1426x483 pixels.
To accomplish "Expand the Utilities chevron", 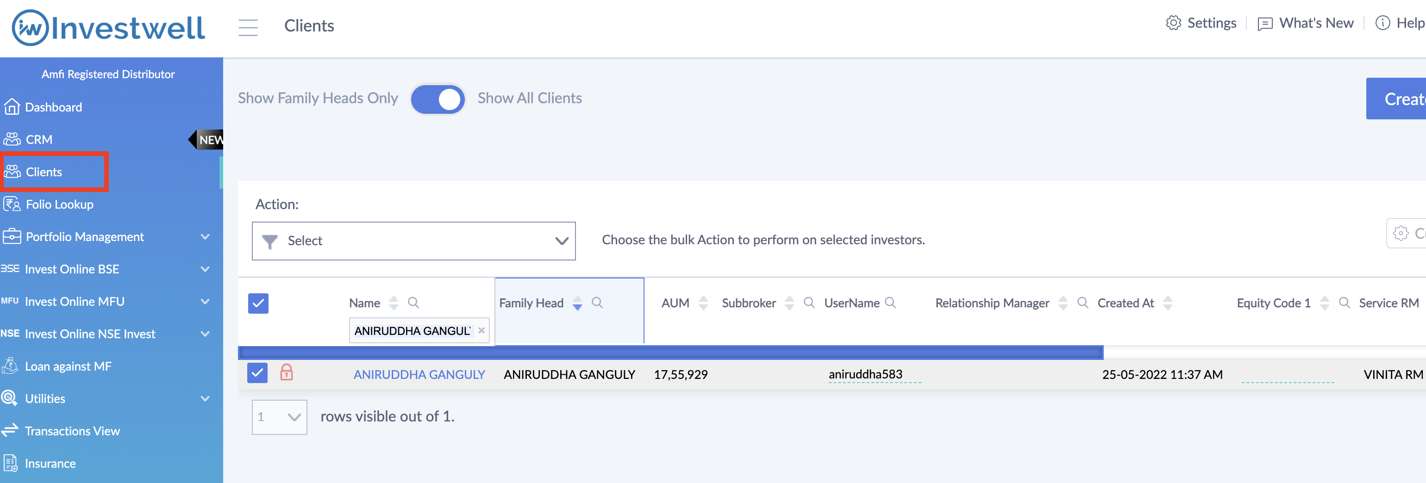I will point(206,398).
